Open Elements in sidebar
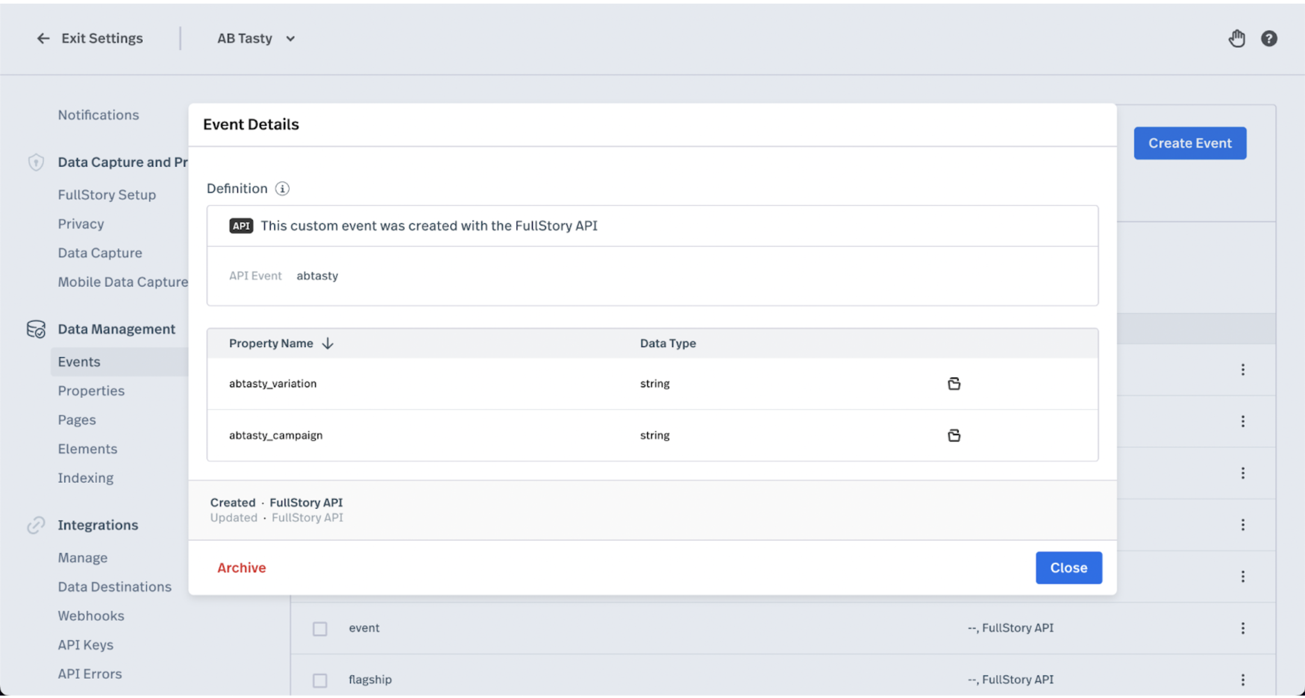The height and width of the screenshot is (698, 1305). click(87, 449)
